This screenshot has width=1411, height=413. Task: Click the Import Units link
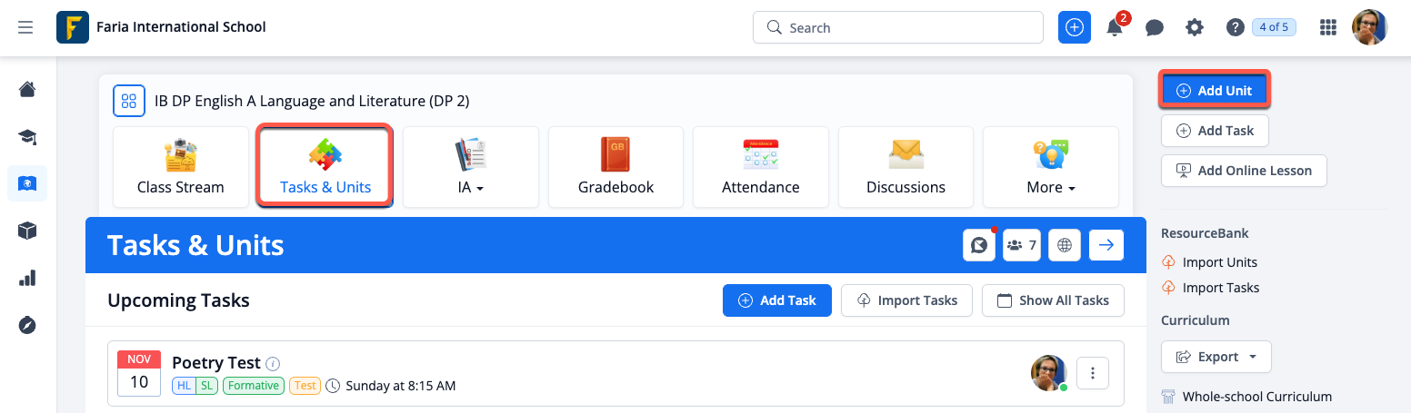coord(1219,262)
